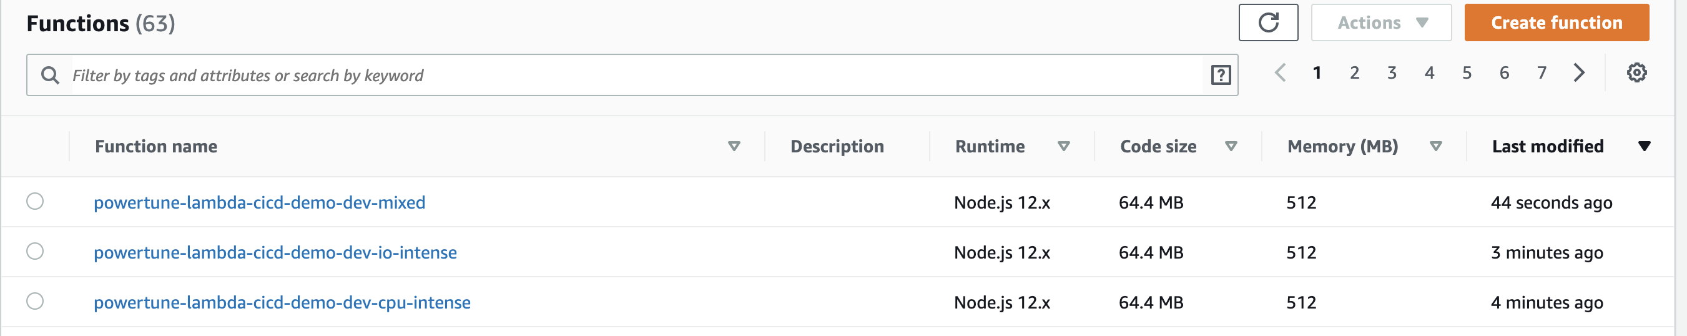Open the powertune-lambda-cicd-demo-dev-cpu-intense link
The width and height of the screenshot is (1687, 336).
pyautogui.click(x=282, y=303)
